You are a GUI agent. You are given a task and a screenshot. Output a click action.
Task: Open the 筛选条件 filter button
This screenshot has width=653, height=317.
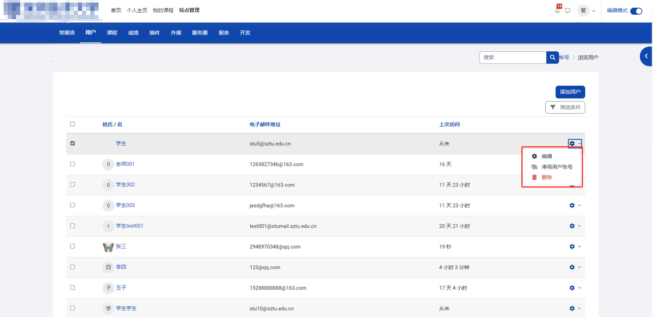pos(565,107)
